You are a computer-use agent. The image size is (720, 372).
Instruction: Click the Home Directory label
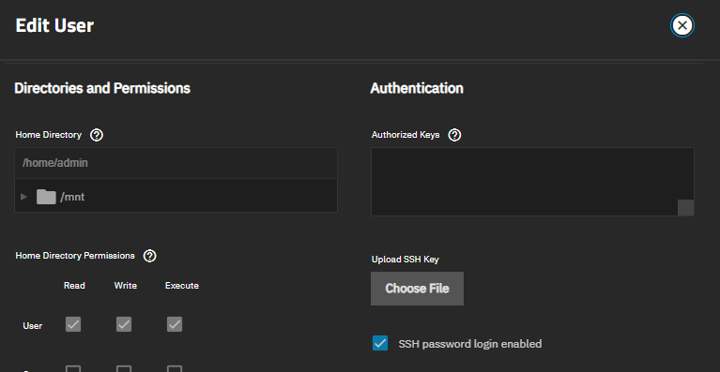(49, 135)
